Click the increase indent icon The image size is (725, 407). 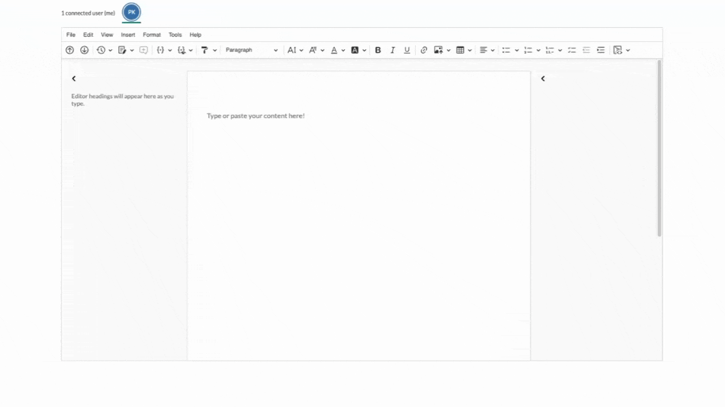point(601,50)
